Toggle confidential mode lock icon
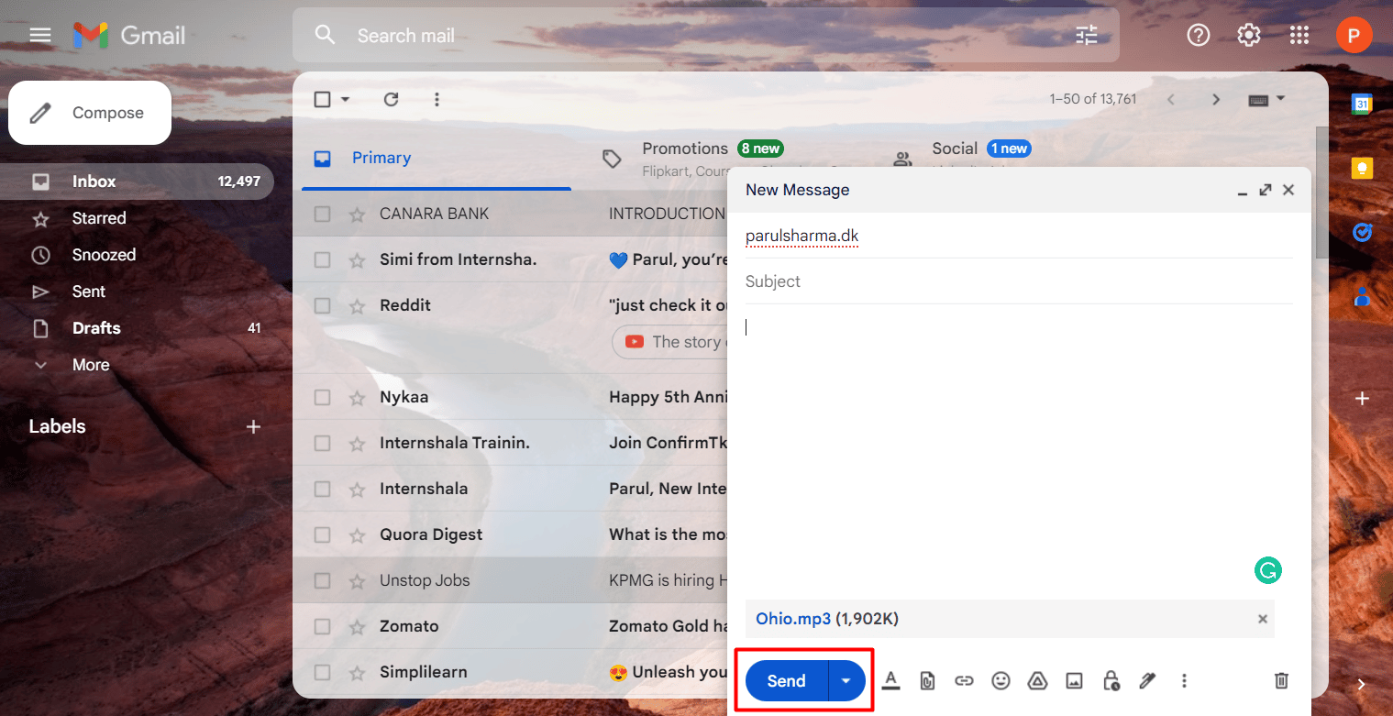The width and height of the screenshot is (1393, 716). [1111, 680]
